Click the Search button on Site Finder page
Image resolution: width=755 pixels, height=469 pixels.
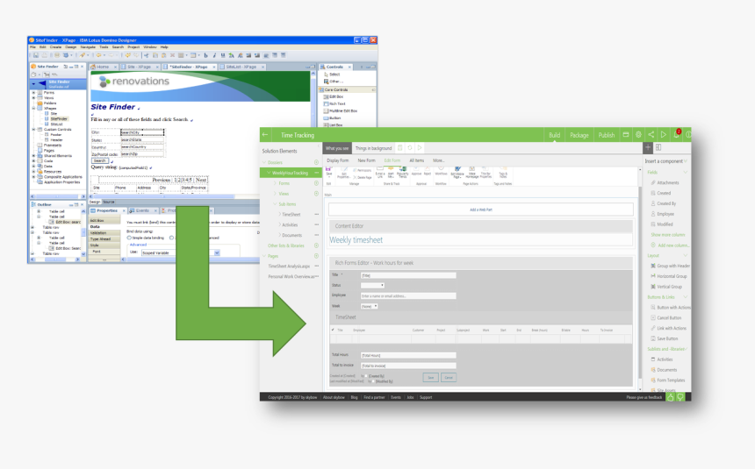[100, 160]
